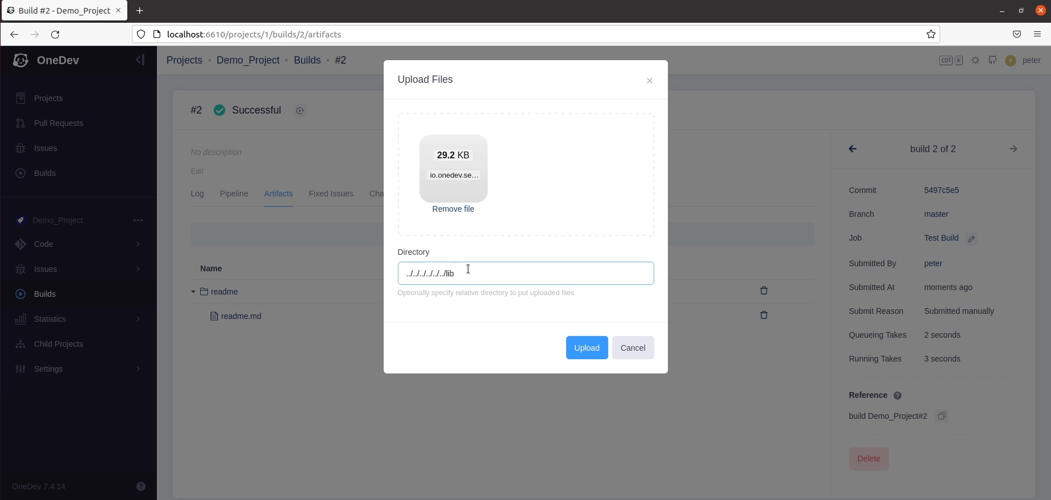Open the help question mark icon
Screen dimensions: 1051x500
(x=141, y=486)
